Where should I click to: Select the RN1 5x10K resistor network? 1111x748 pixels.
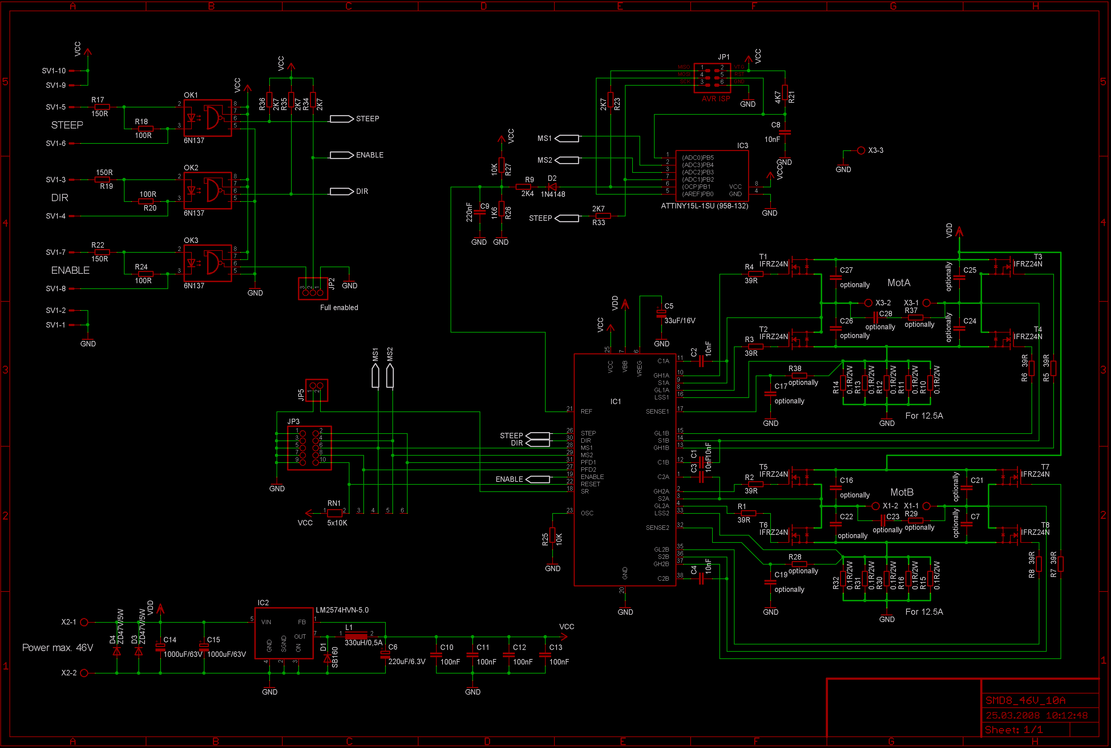pos(335,513)
